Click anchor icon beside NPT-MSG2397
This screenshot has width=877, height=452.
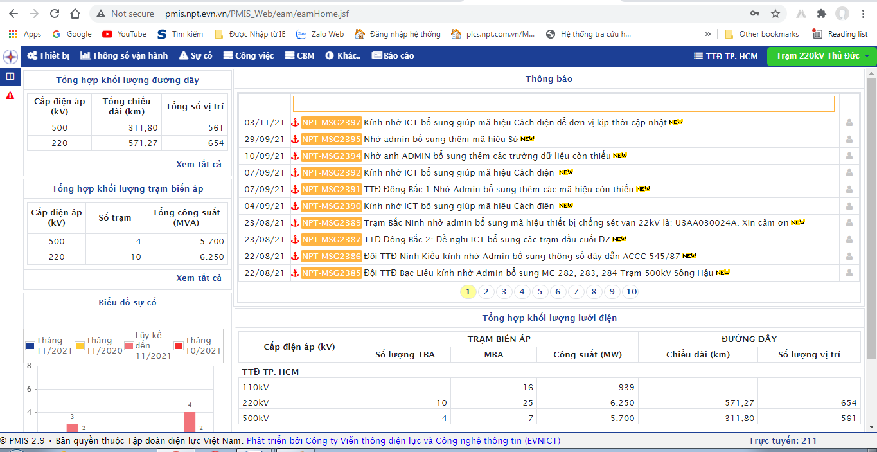[296, 122]
